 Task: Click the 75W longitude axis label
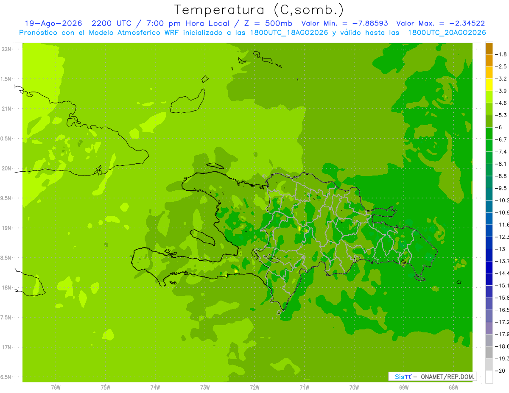coord(106,387)
